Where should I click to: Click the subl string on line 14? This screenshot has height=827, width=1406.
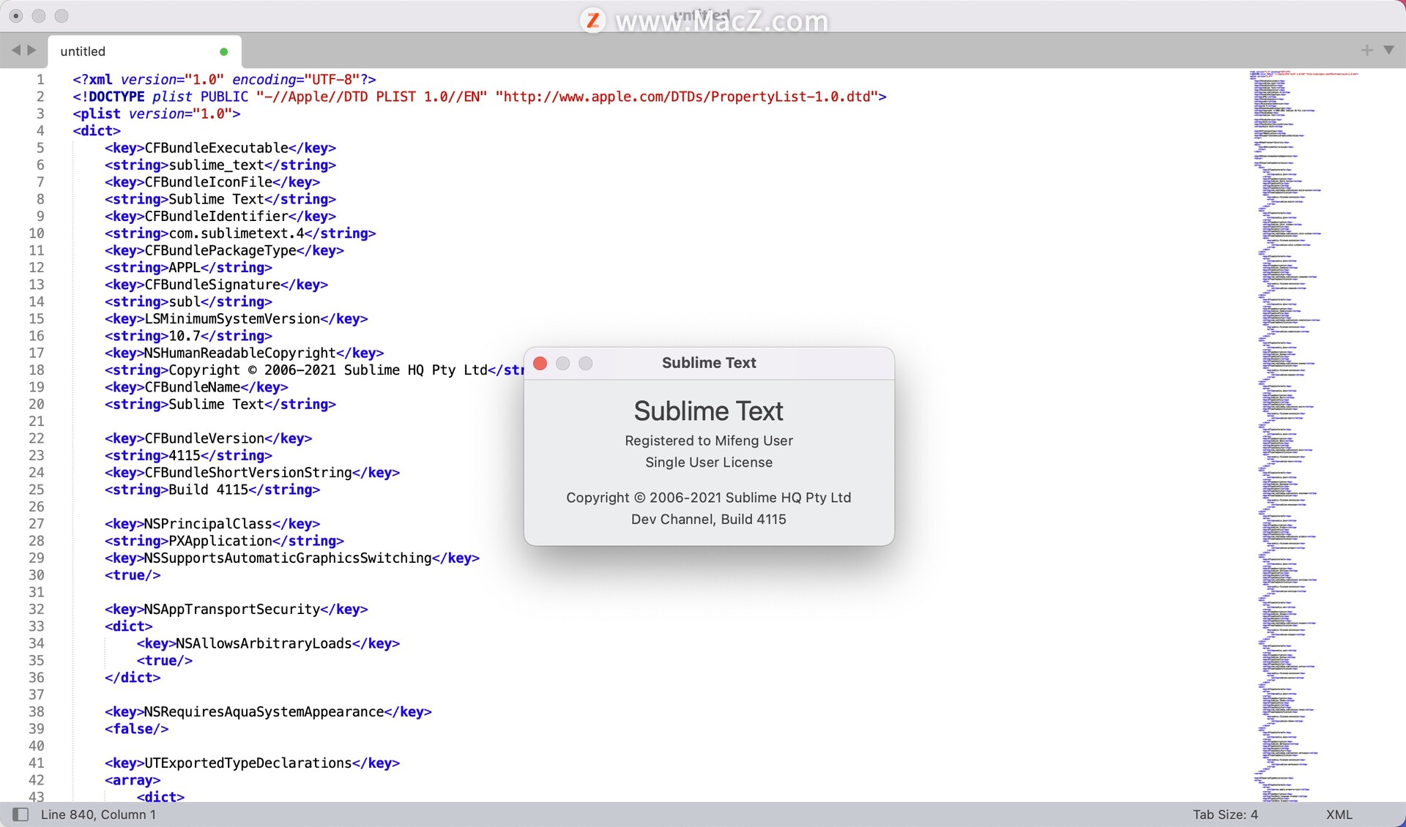tap(185, 302)
